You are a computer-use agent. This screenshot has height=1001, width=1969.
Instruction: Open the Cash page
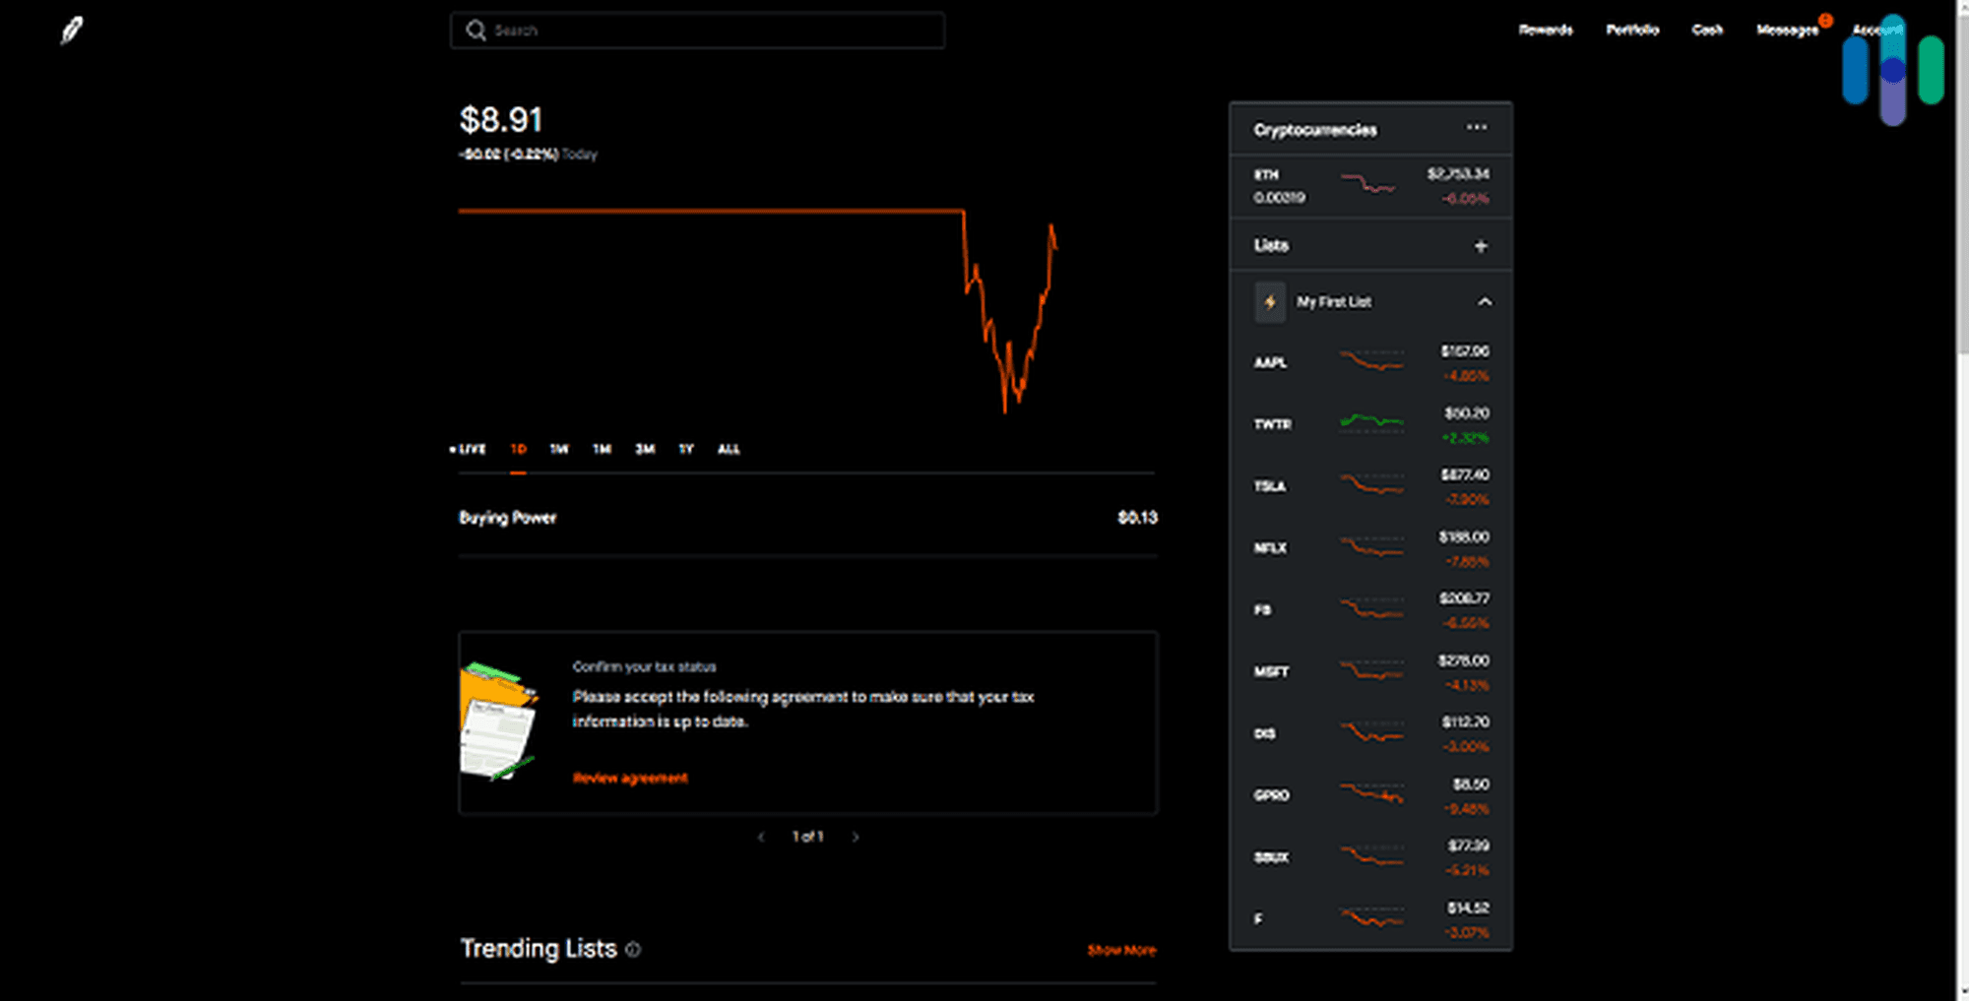click(1707, 31)
